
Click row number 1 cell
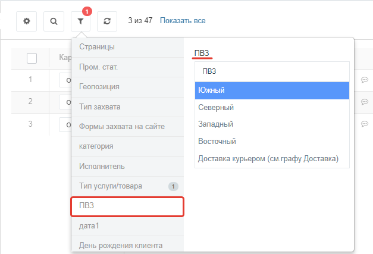(30, 80)
